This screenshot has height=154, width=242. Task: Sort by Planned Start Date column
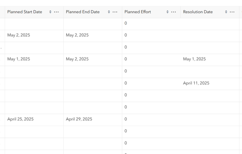click(x=50, y=12)
